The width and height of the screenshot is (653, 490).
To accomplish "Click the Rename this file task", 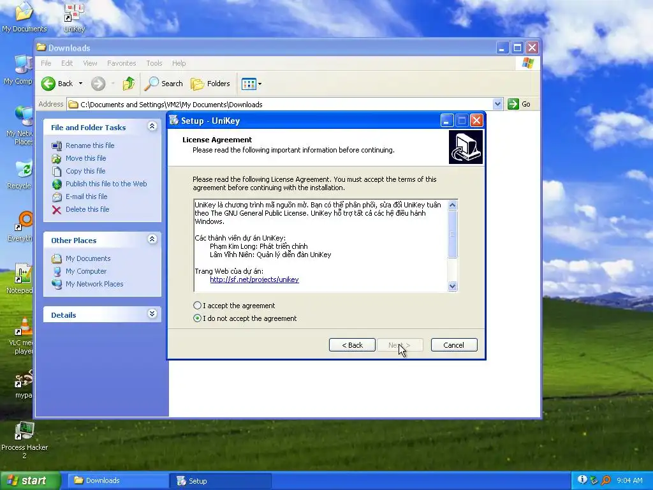I will click(90, 145).
